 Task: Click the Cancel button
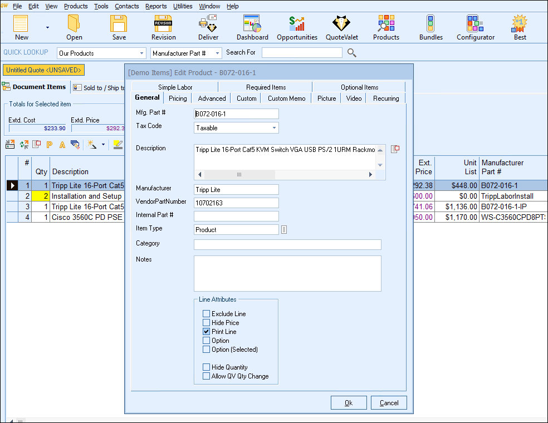389,403
